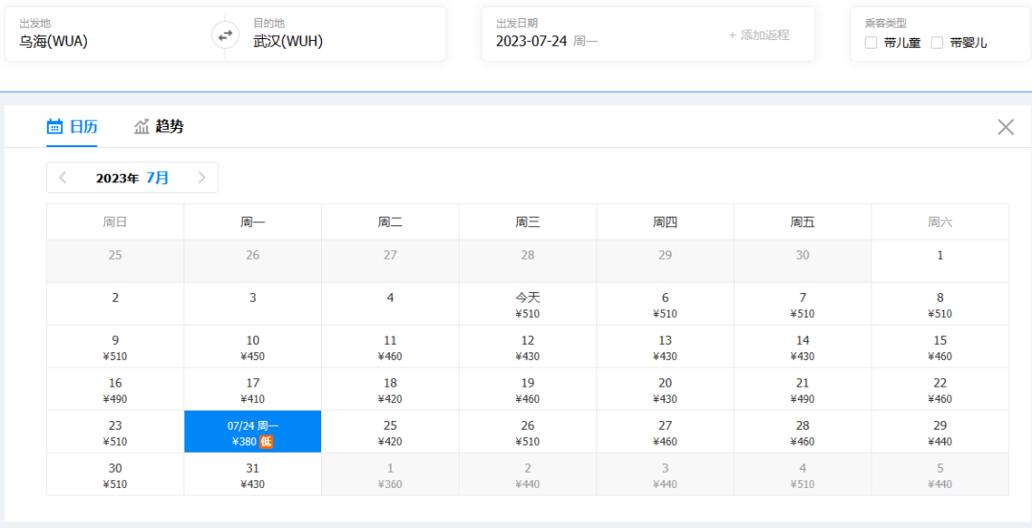
Task: Click the trend chart icon on 趋势 tab
Action: 142,126
